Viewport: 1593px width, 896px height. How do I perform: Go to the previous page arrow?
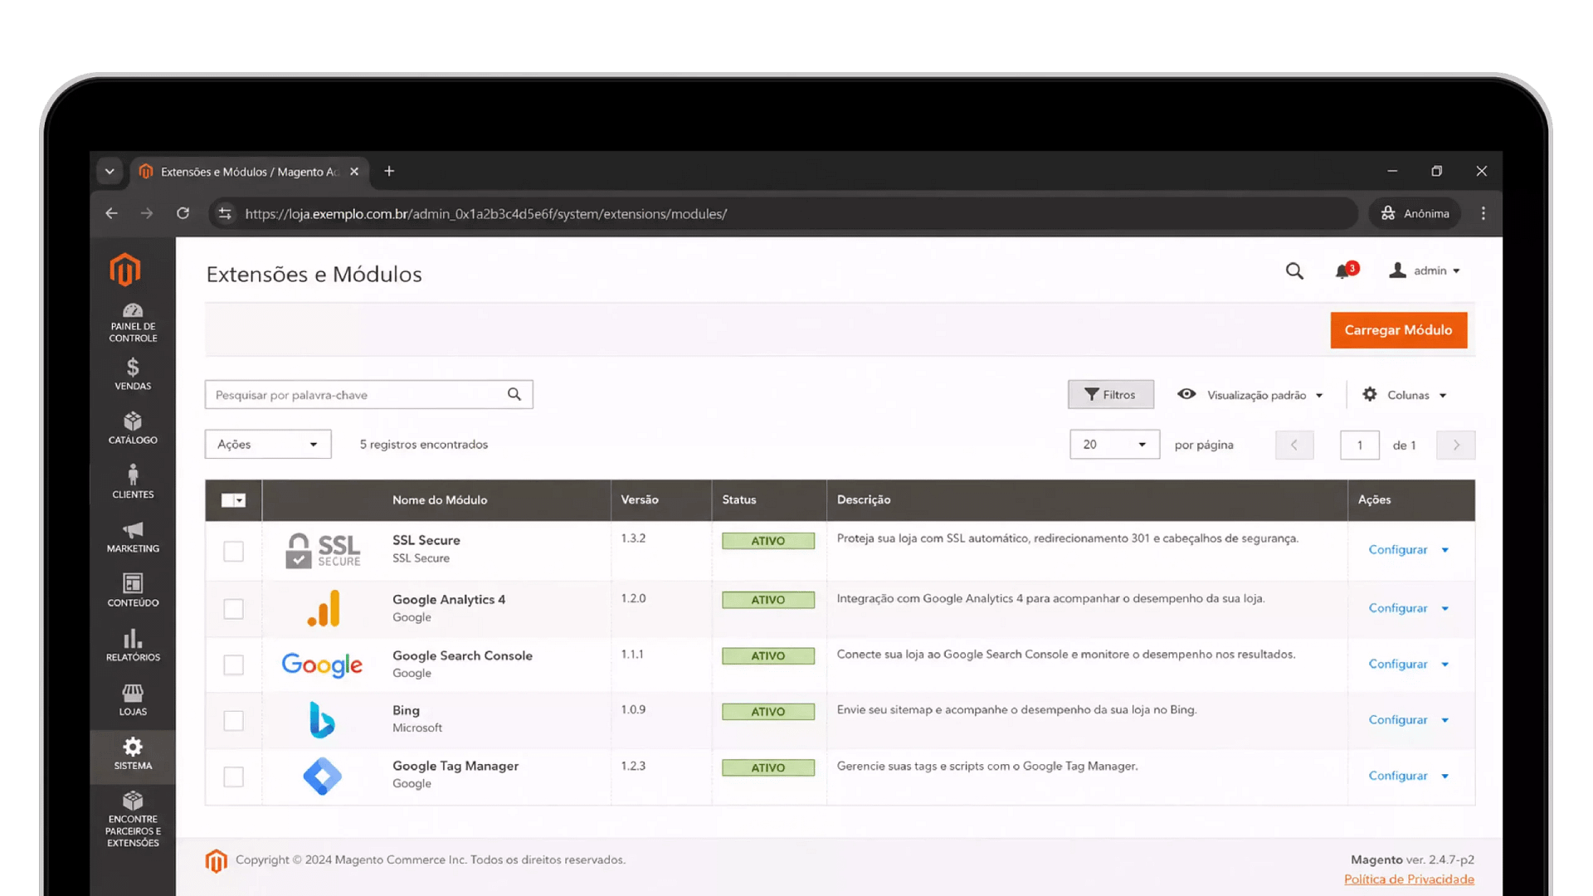coord(1294,445)
